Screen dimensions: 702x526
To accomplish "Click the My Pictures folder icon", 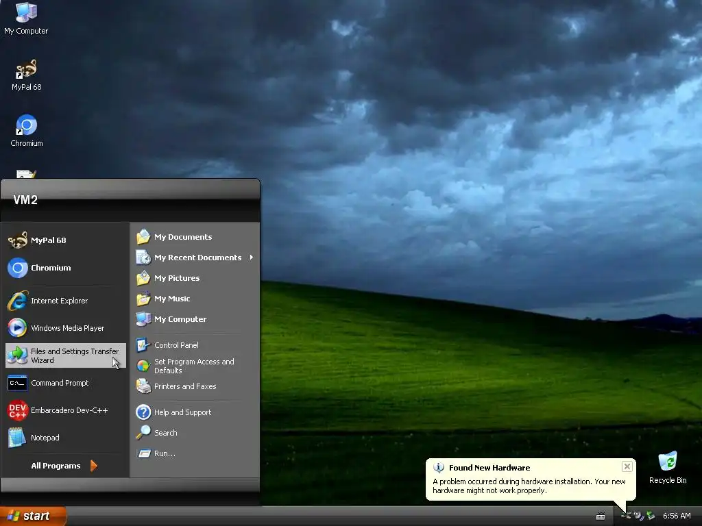I will pos(143,278).
